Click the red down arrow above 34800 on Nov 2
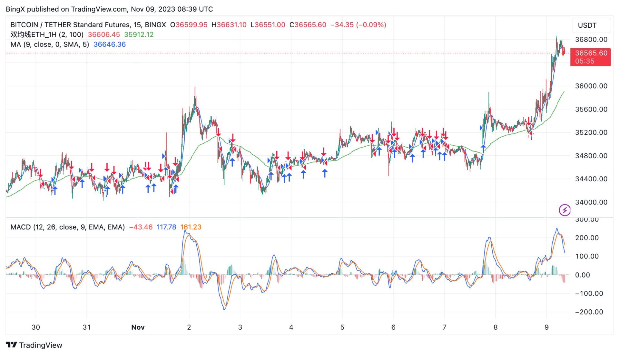Screen dimensions: 619x355 click(218, 132)
